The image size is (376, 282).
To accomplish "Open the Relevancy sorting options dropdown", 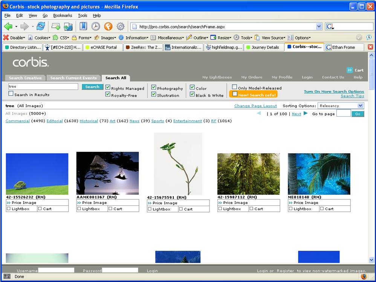I will pyautogui.click(x=360, y=106).
